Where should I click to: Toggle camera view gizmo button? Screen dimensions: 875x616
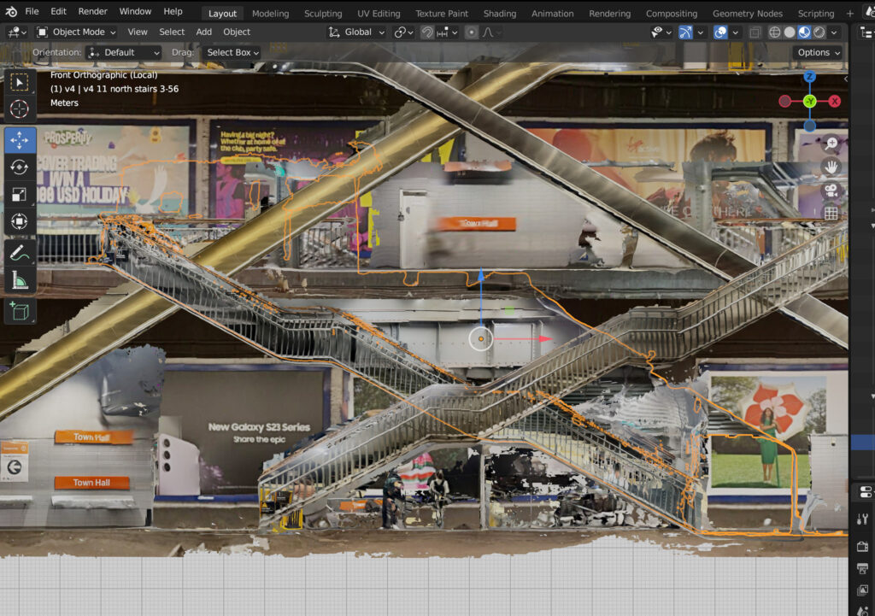click(831, 191)
